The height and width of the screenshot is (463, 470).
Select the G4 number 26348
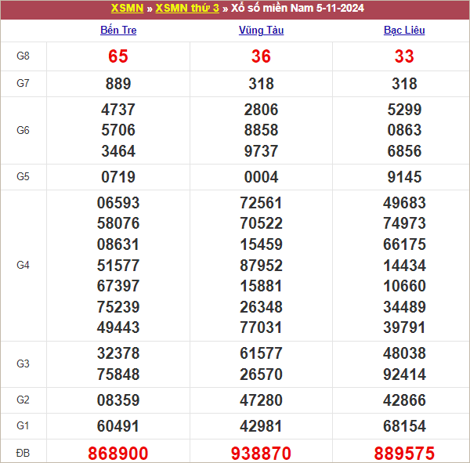[x=261, y=307]
